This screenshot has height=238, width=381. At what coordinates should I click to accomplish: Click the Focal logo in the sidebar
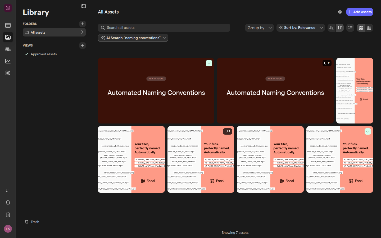point(8,8)
